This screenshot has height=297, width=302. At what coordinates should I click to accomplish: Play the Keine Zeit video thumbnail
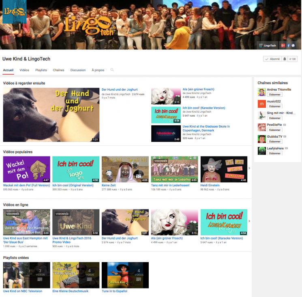click(125, 169)
